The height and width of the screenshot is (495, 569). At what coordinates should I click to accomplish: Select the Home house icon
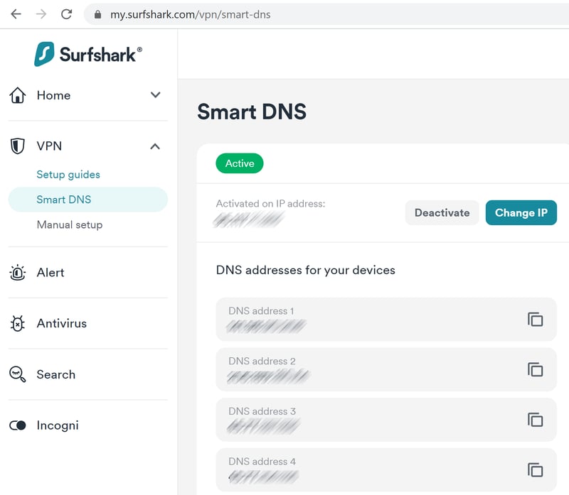coord(17,95)
